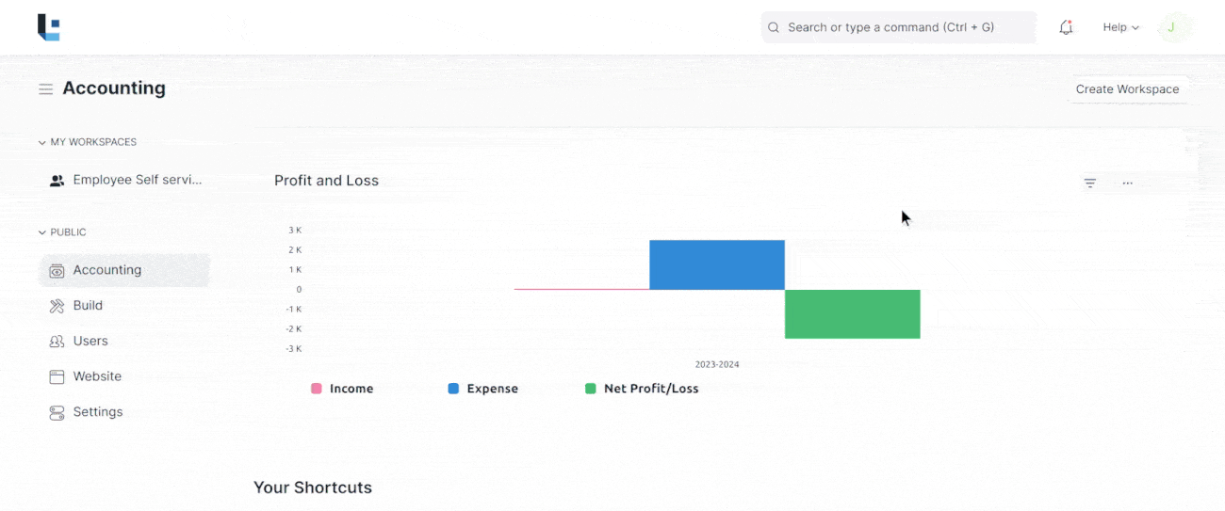Viewport: 1225px width, 511px height.
Task: Open the user avatar menu
Action: (1170, 27)
